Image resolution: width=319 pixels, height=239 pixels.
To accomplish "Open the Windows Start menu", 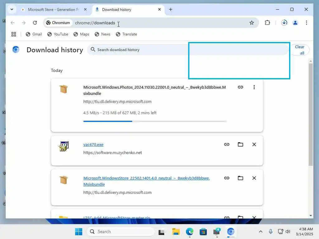I will (x=79, y=232).
